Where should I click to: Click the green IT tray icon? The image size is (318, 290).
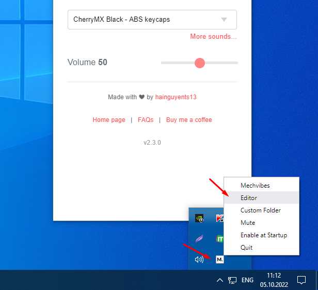pyautogui.click(x=219, y=239)
